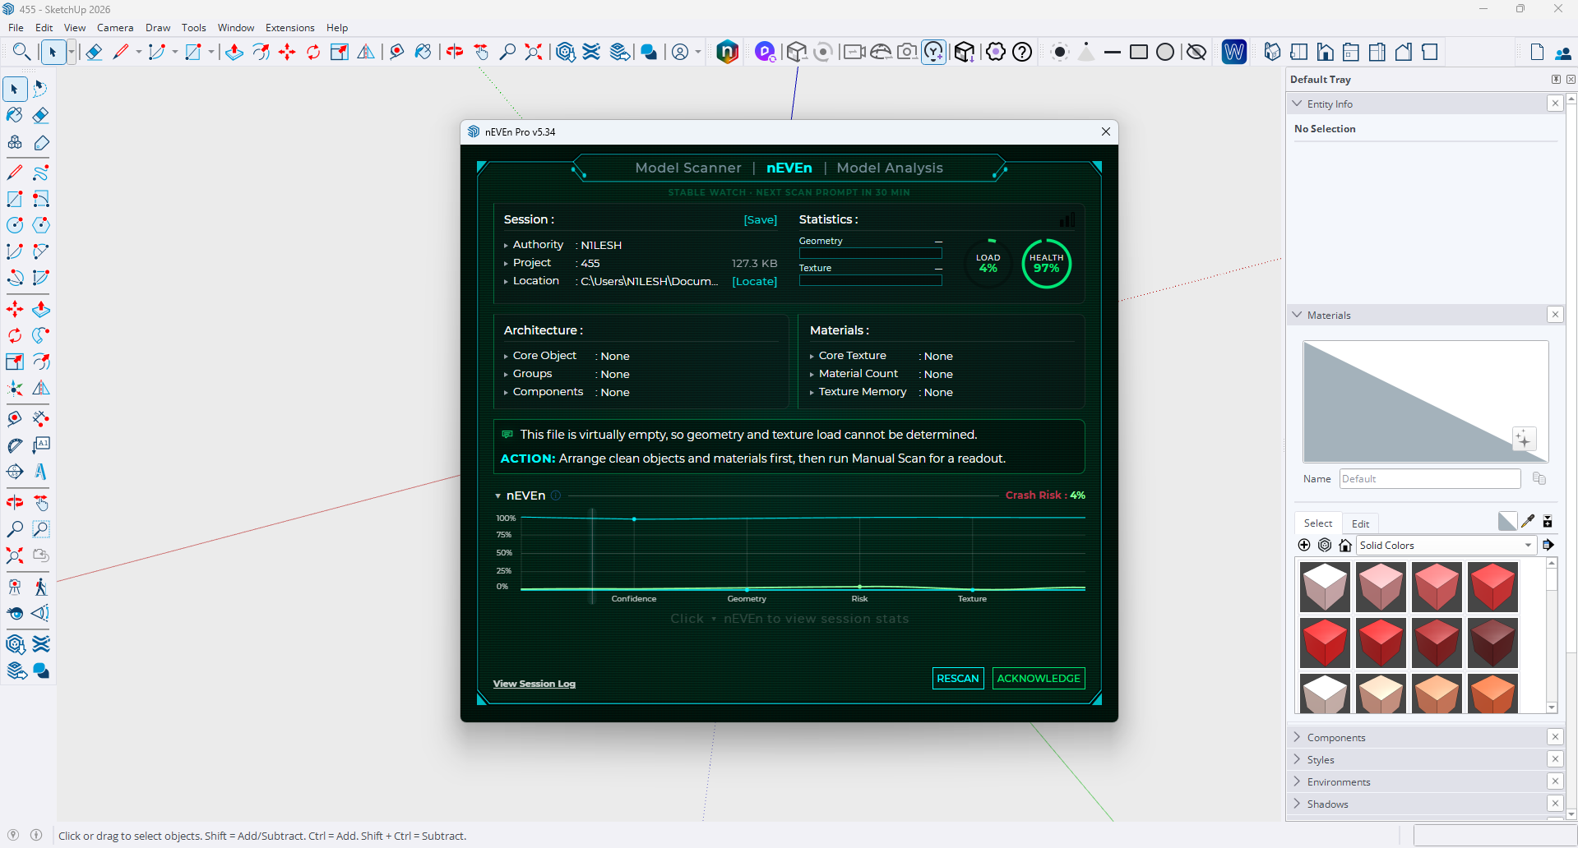
Task: Open the Extensions menu
Action: click(x=289, y=28)
